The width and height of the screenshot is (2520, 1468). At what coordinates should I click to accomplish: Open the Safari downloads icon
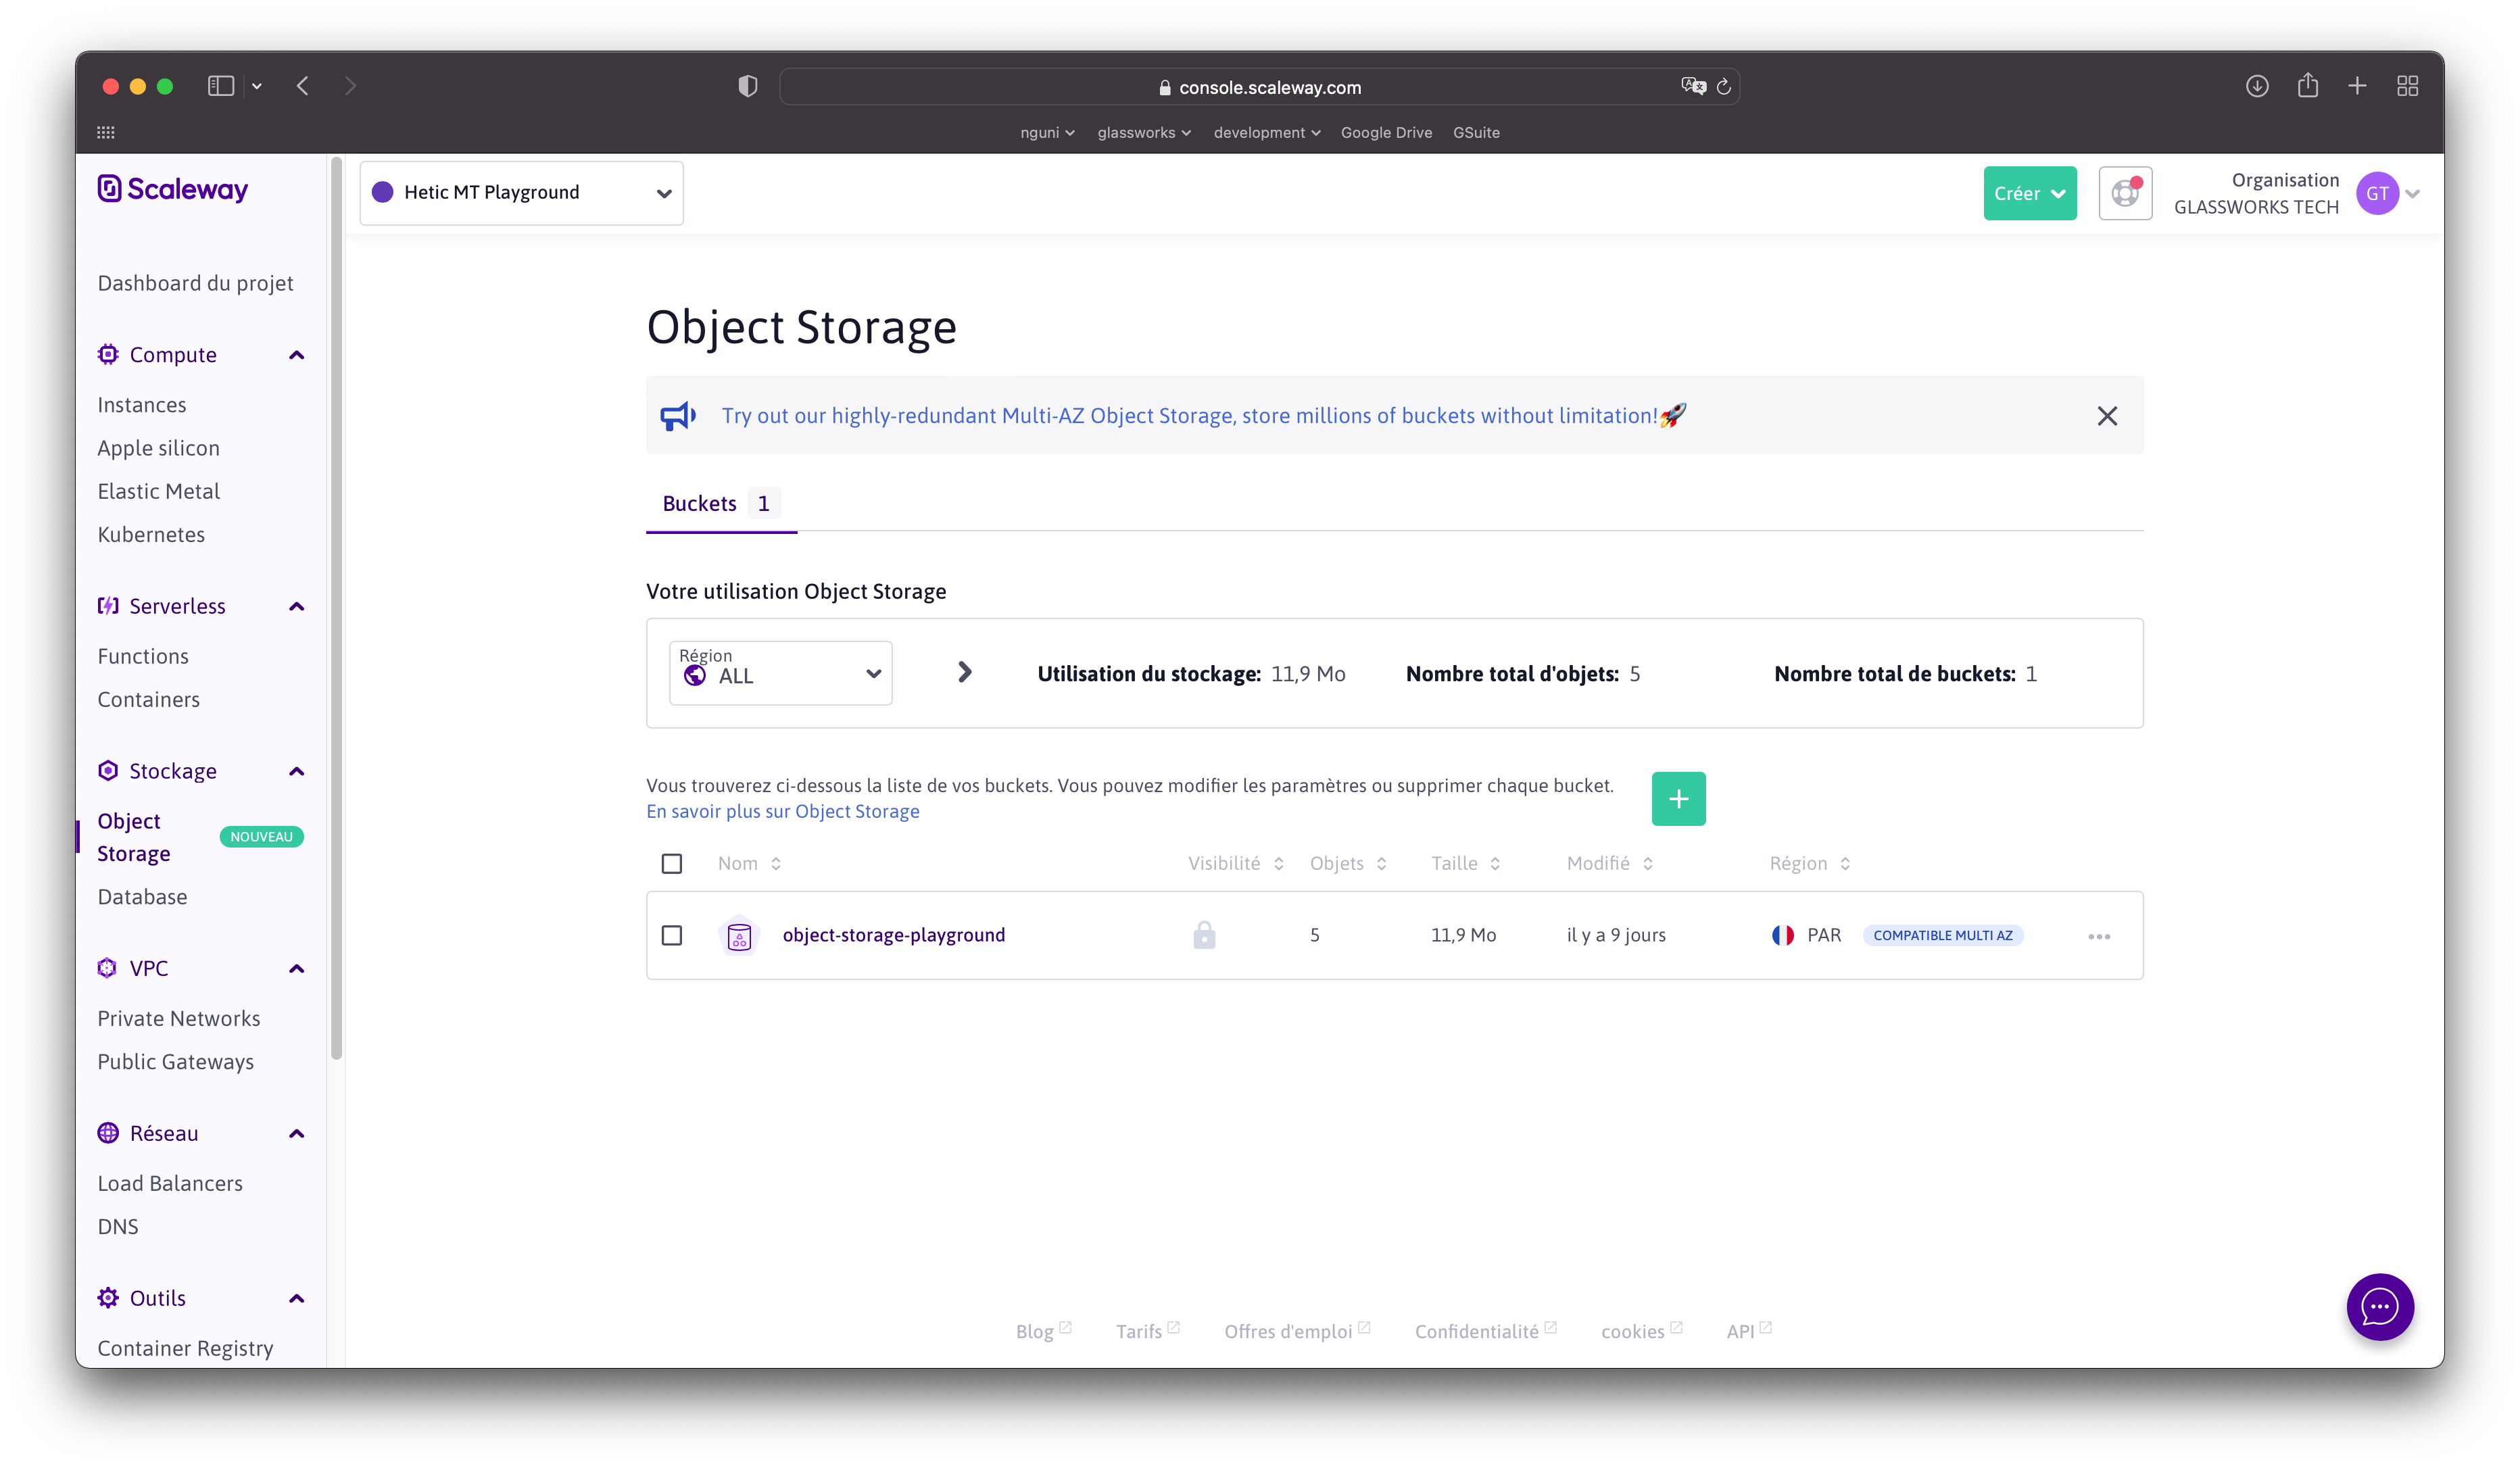(x=2257, y=86)
